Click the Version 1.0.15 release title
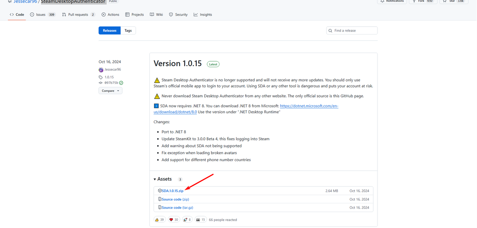Screen dimensions: 477x228 coord(177,63)
